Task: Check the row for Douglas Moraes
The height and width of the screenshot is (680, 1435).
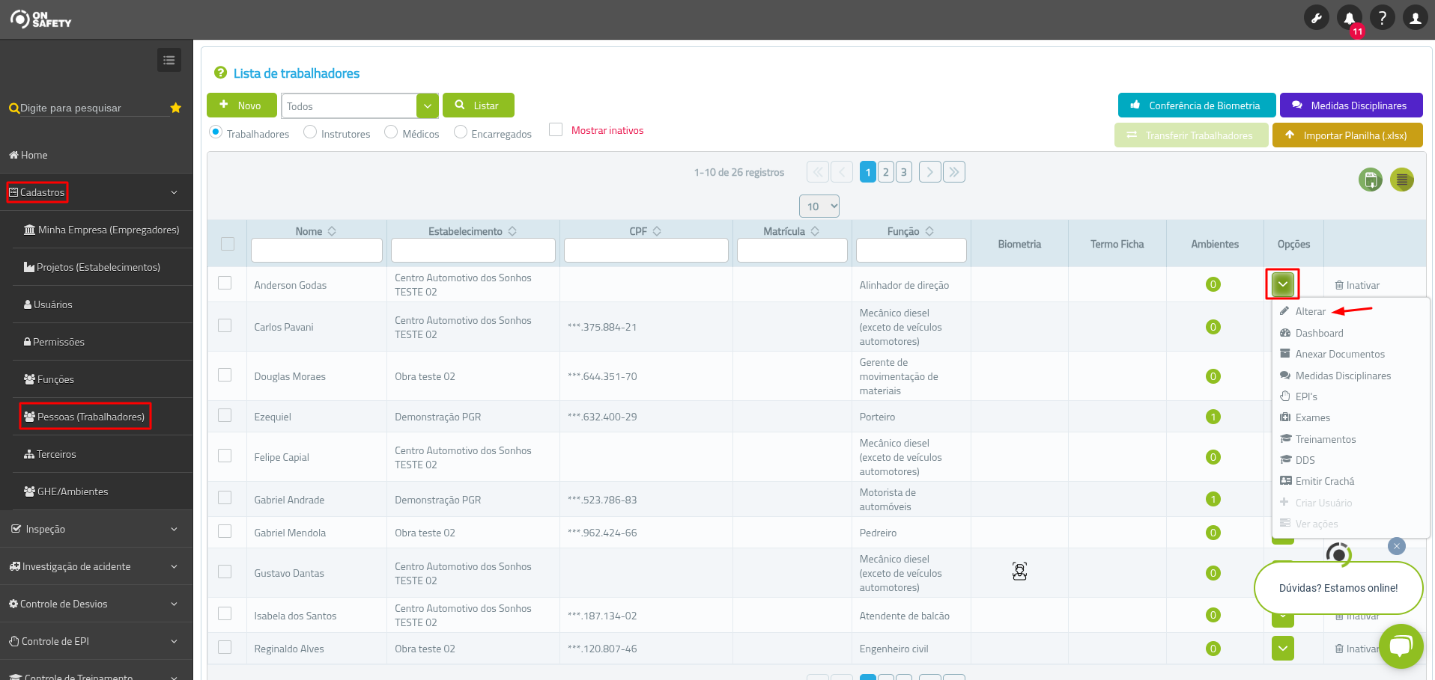Action: tap(225, 375)
